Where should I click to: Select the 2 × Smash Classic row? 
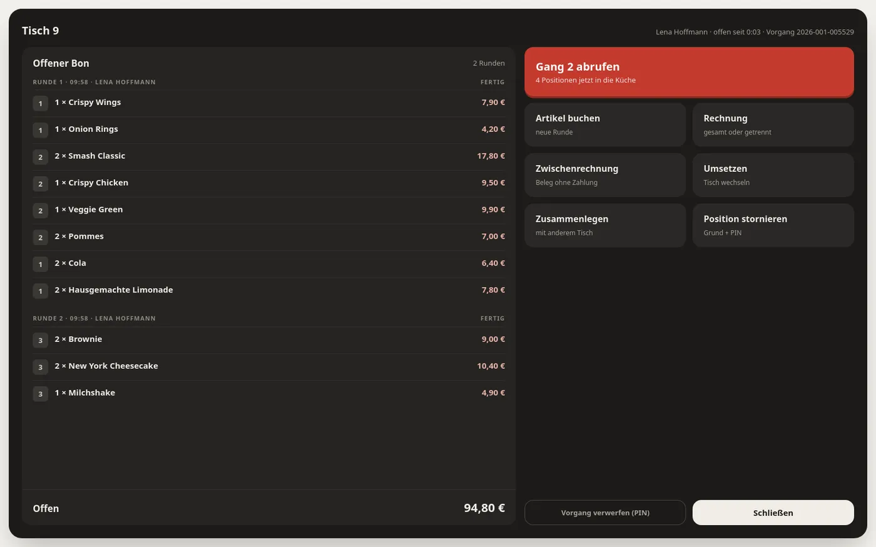[x=268, y=157]
